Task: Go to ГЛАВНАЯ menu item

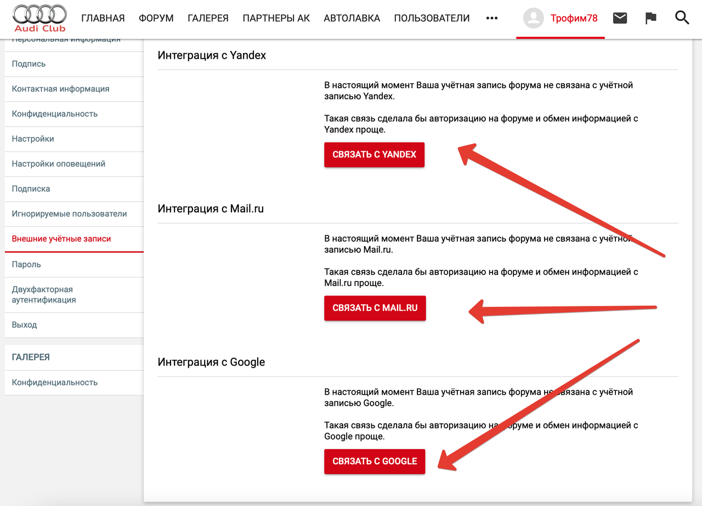Action: pos(103,18)
